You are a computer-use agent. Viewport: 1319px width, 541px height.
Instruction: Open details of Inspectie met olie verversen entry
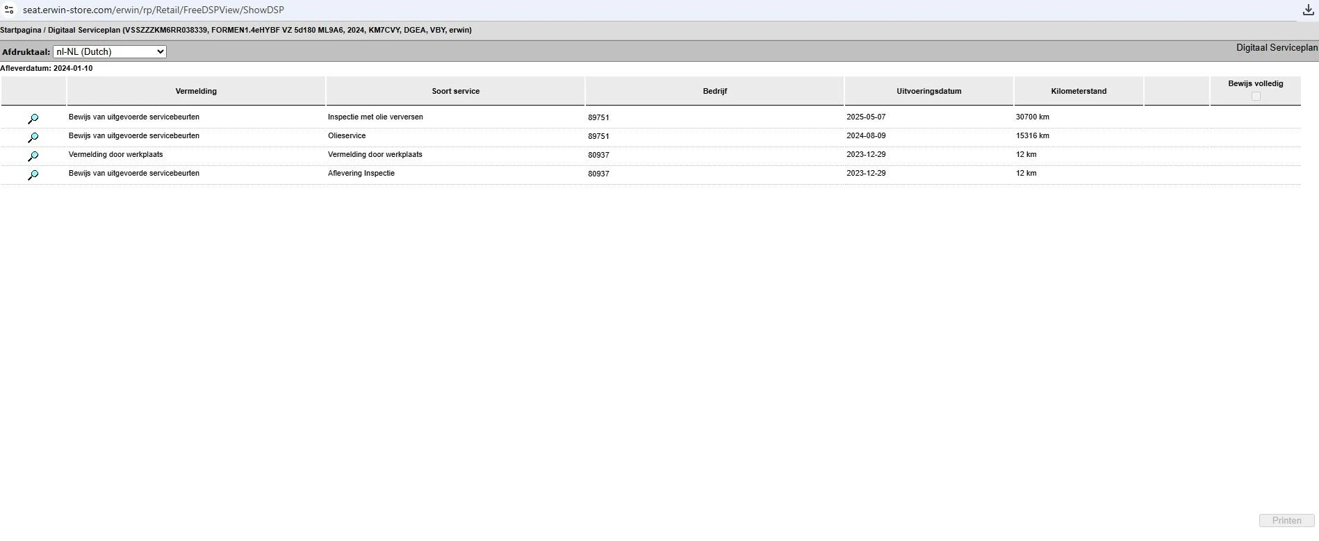(x=33, y=119)
